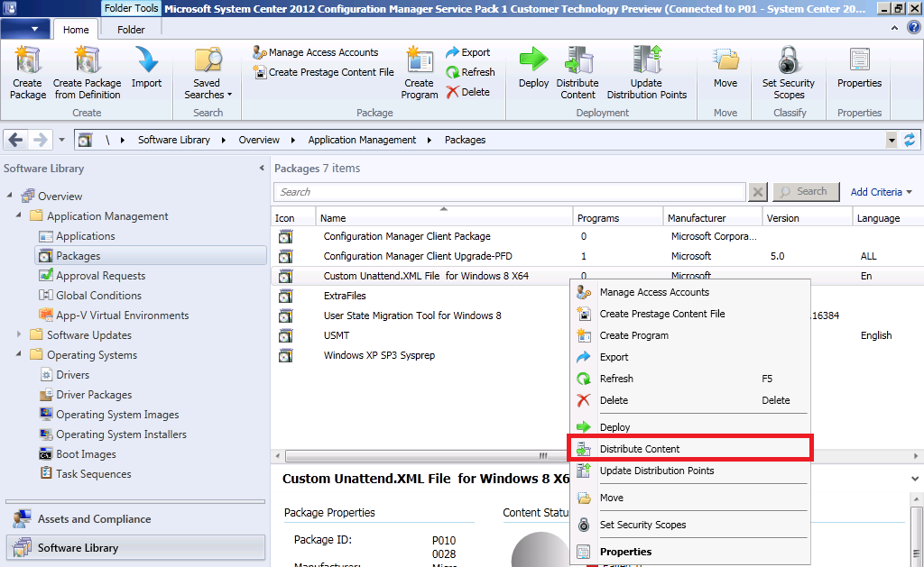
Task: Refresh the view using address bar icon
Action: click(910, 140)
